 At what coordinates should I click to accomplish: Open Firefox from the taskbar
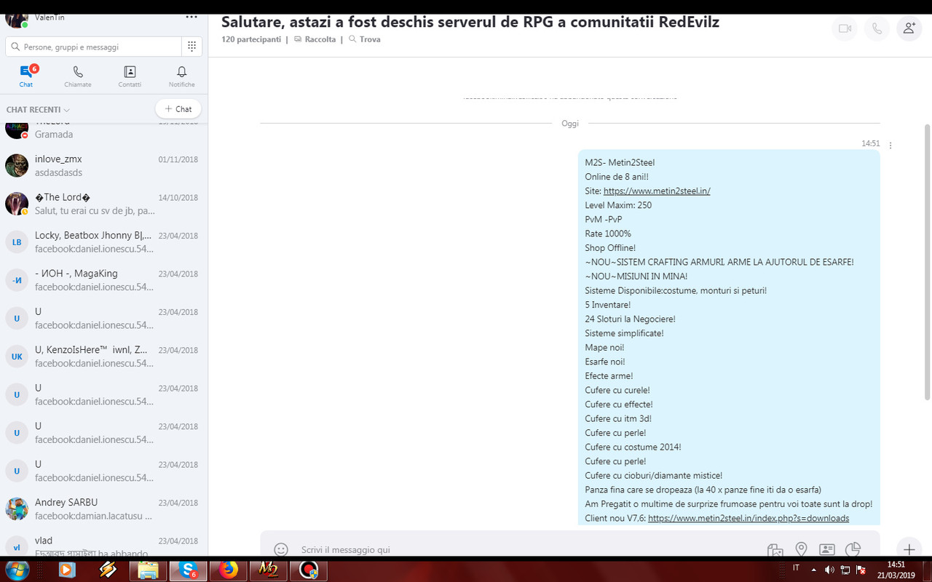(229, 570)
